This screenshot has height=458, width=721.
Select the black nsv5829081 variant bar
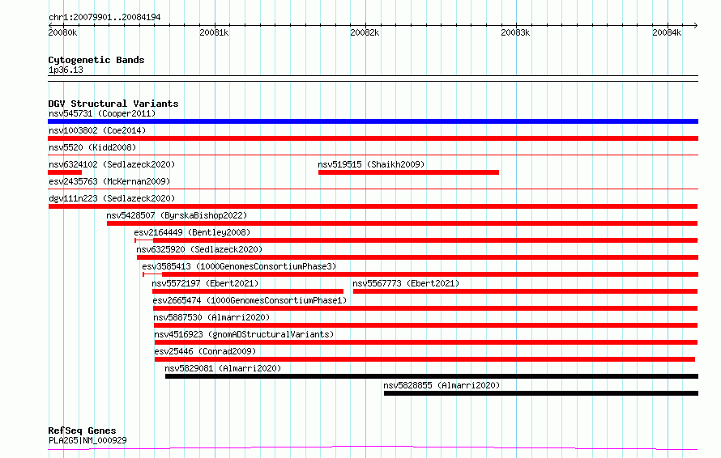tap(432, 376)
